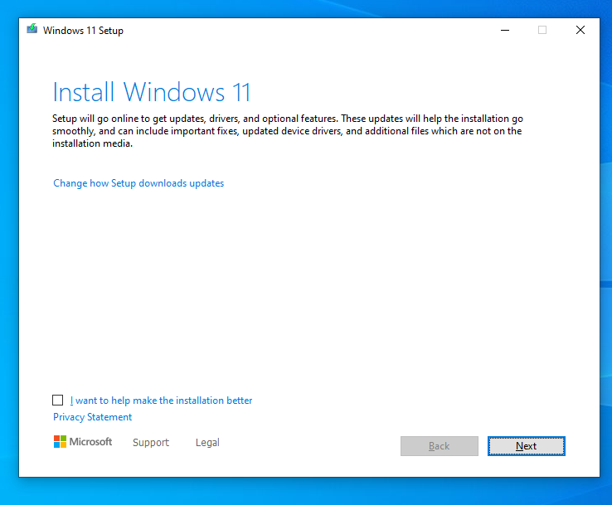The height and width of the screenshot is (505, 612).
Task: Close the Windows 11 Setup window
Action: point(580,30)
